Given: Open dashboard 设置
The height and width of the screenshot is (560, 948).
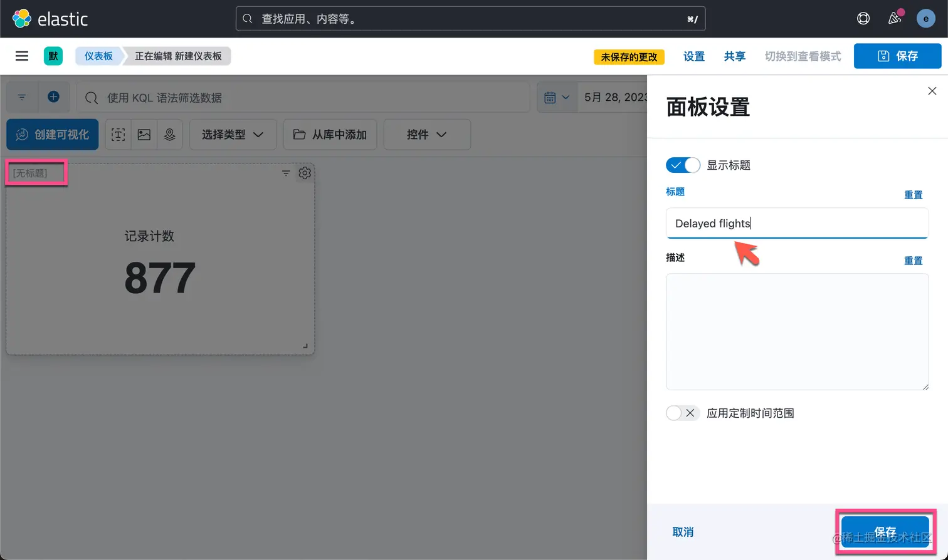Looking at the screenshot, I should tap(694, 56).
